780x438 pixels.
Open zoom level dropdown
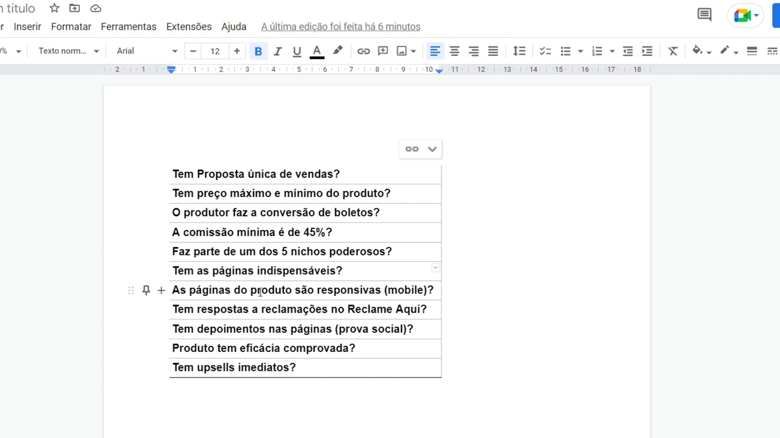[x=11, y=51]
